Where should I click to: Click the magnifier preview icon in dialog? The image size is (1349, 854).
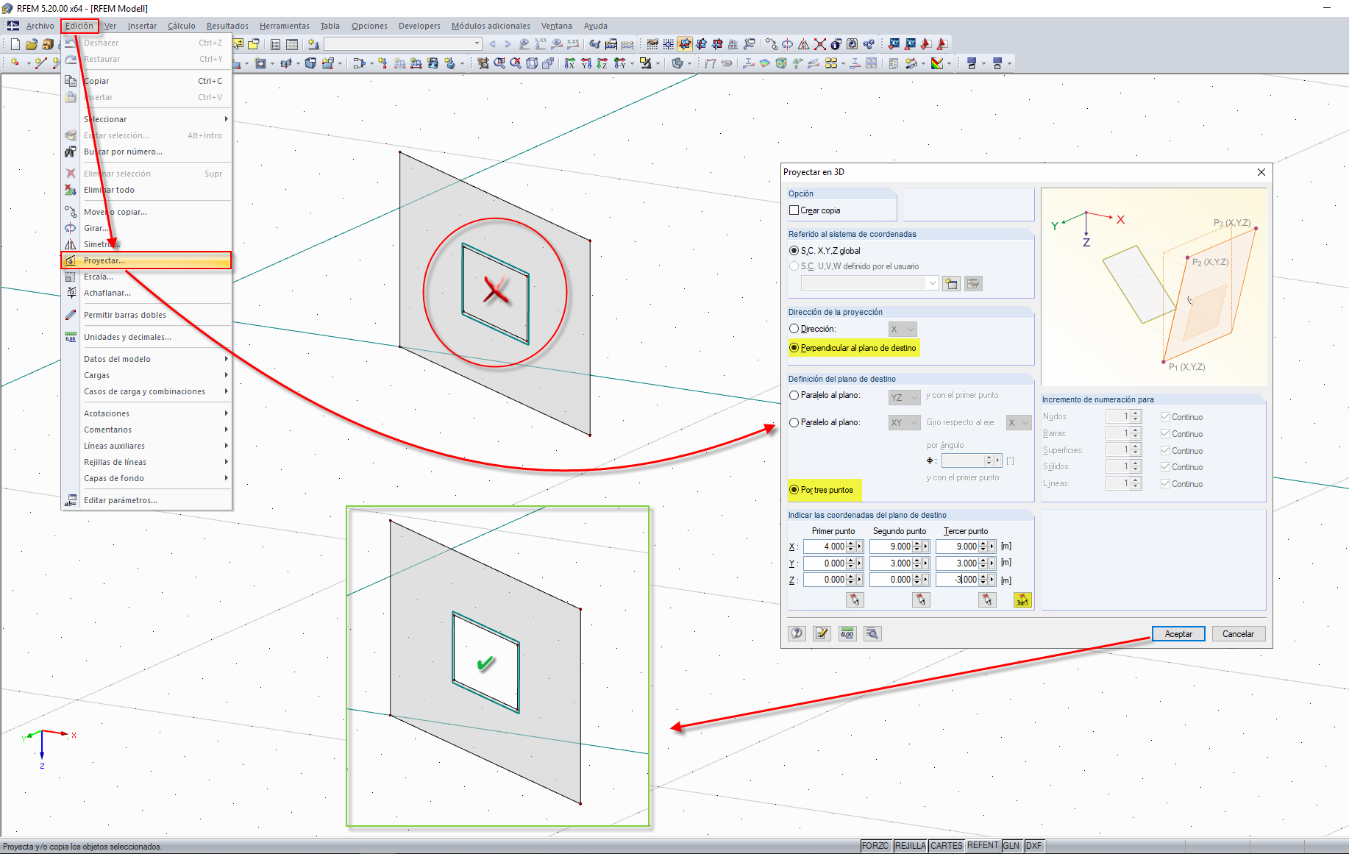872,633
